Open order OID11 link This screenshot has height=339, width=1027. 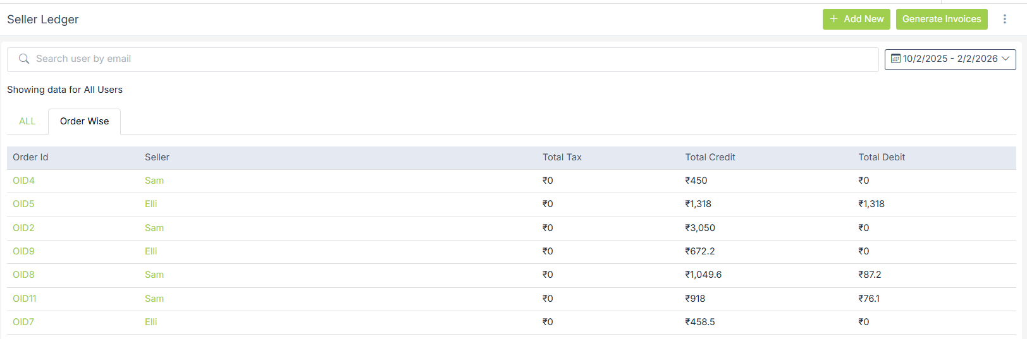[x=25, y=299]
